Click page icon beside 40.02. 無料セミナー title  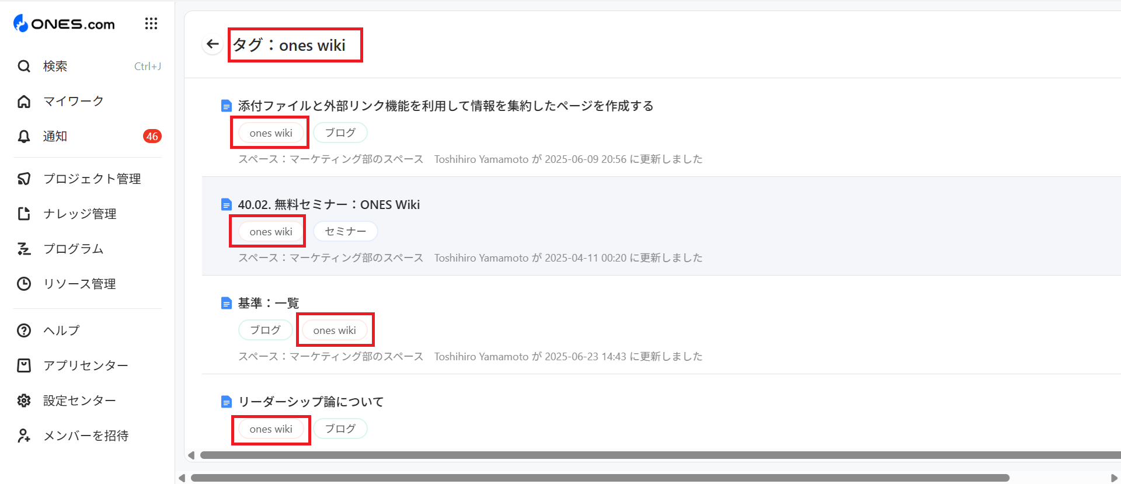tap(227, 204)
